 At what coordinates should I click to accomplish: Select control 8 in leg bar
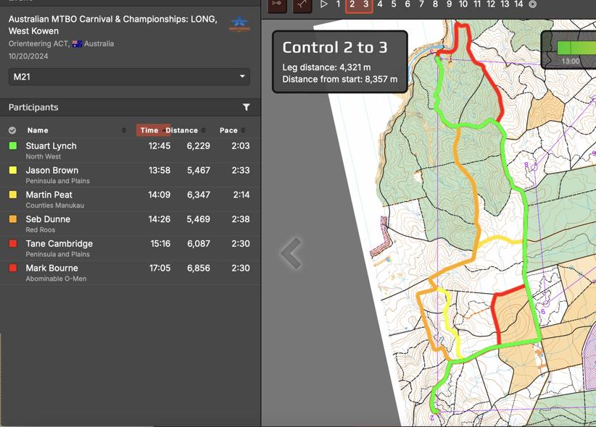pyautogui.click(x=435, y=4)
